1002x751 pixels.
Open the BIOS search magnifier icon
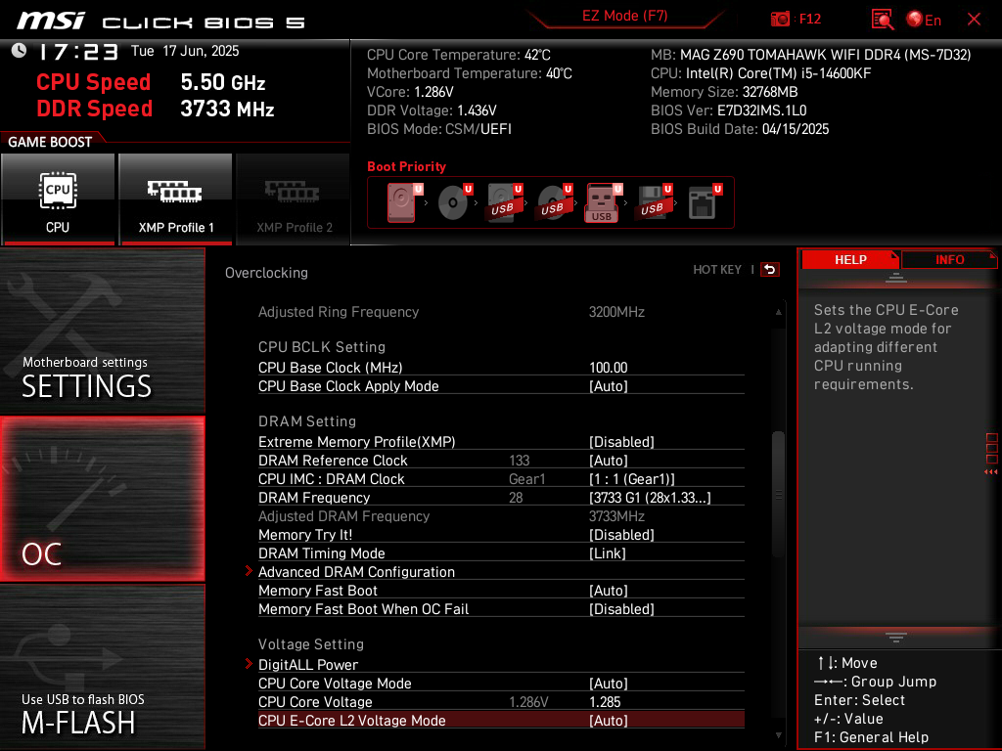coord(883,20)
